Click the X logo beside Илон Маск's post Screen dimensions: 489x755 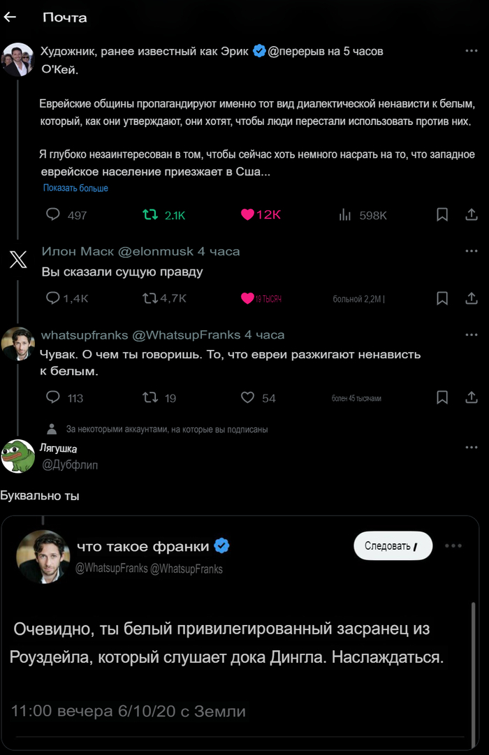point(17,260)
